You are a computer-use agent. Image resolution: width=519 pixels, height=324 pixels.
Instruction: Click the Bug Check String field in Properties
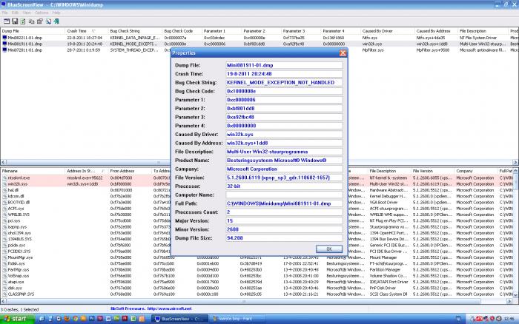tap(284, 83)
